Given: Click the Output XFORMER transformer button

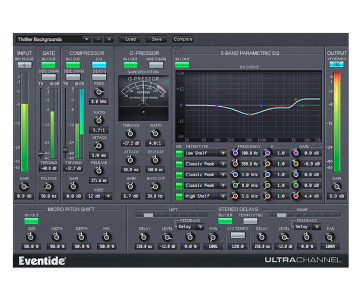Looking at the screenshot, I should [336, 64].
